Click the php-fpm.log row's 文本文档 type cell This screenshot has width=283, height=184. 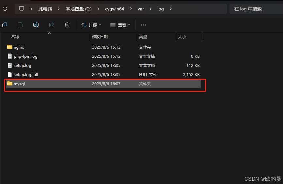(x=147, y=56)
